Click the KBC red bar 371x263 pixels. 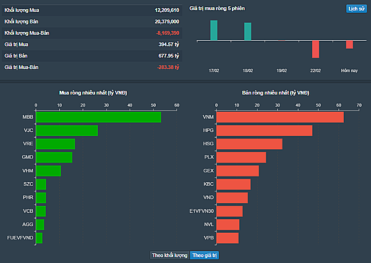point(234,185)
